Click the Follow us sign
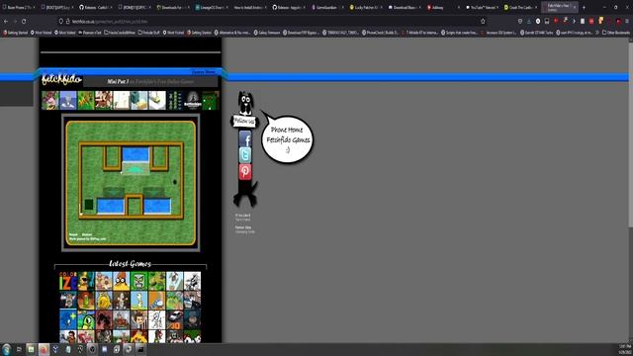 coord(244,121)
